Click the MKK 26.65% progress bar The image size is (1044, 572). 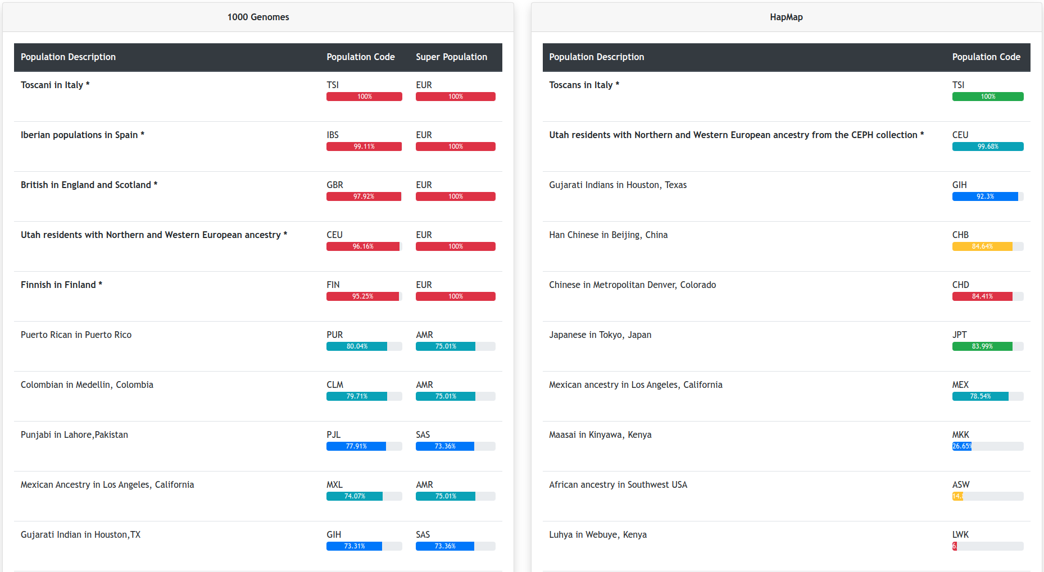pos(962,446)
